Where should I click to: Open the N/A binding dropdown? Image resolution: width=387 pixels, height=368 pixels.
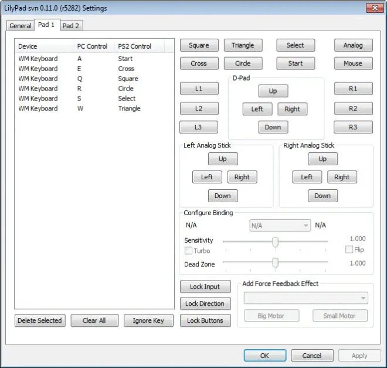280,226
